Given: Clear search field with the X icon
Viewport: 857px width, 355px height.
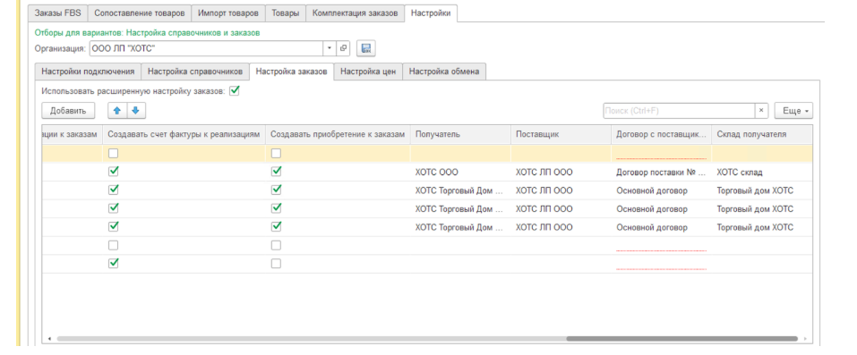Looking at the screenshot, I should (x=761, y=111).
